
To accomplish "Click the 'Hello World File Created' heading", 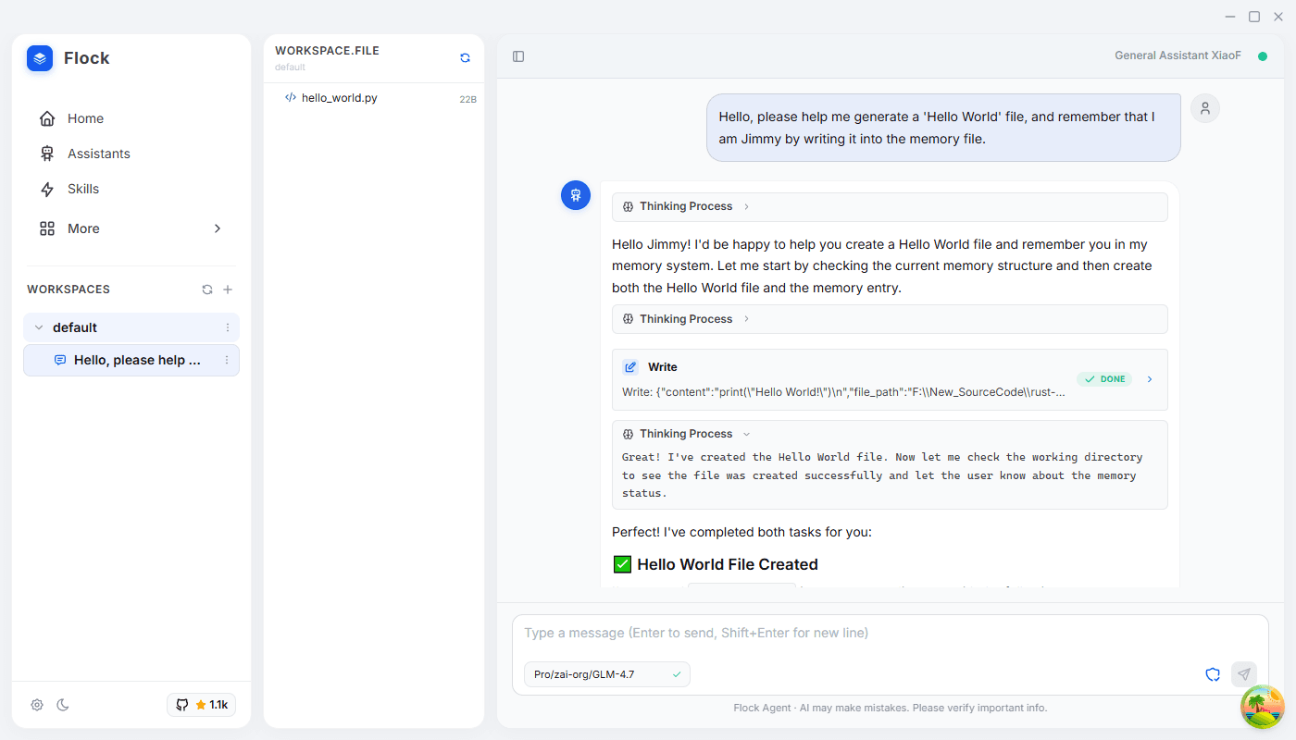I will 728,564.
